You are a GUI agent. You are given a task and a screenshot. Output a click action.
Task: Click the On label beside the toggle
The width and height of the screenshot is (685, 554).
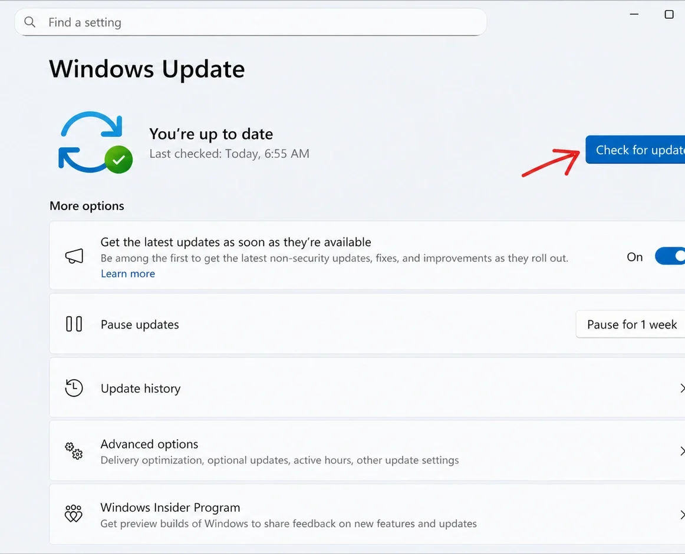[635, 257]
